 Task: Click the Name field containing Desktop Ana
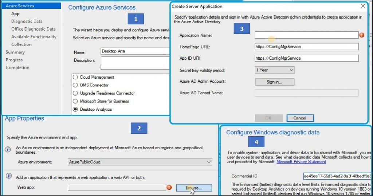135,51
